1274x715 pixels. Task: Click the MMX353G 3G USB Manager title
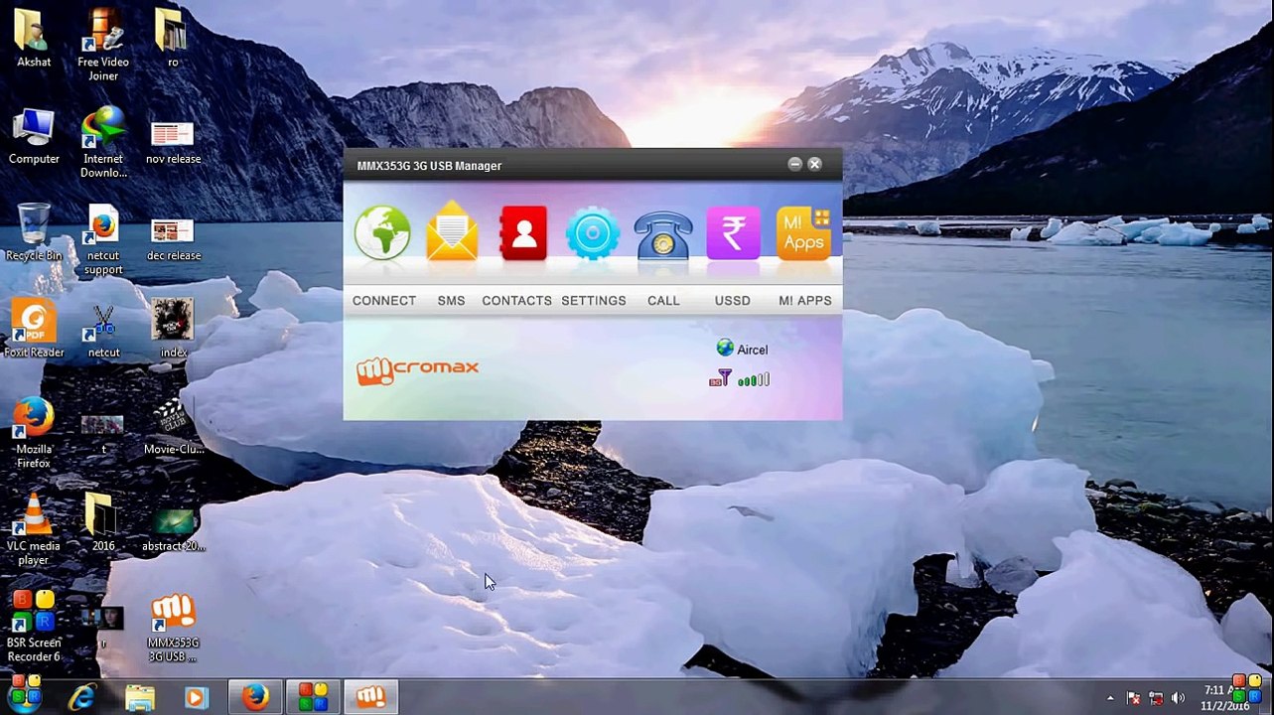(x=429, y=166)
